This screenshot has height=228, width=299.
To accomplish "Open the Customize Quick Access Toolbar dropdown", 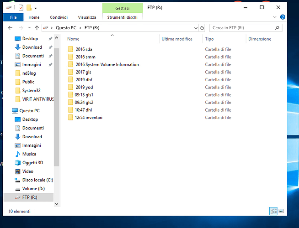I will click(36, 8).
